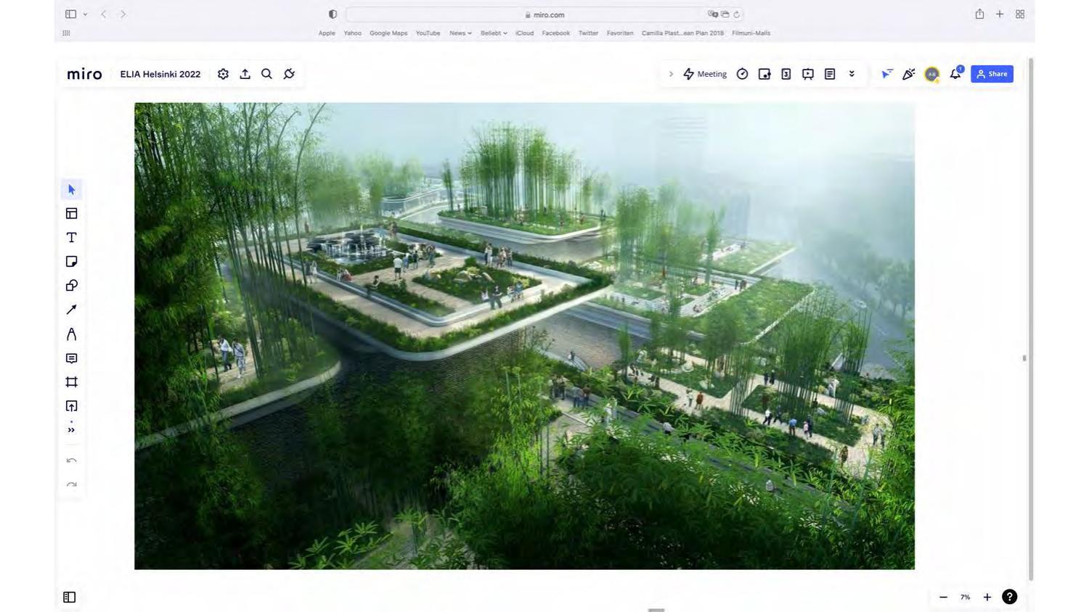Toggle the frames panel at bottom left
This screenshot has height=612, width=1089.
70,597
